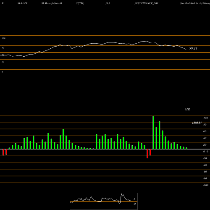This screenshot has width=210, height=210.
Task: Click the end point of the RSI line
Action: (x=186, y=50)
